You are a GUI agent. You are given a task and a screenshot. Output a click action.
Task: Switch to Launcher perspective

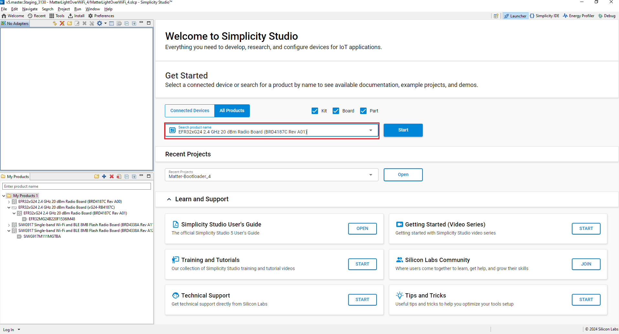[x=515, y=16]
